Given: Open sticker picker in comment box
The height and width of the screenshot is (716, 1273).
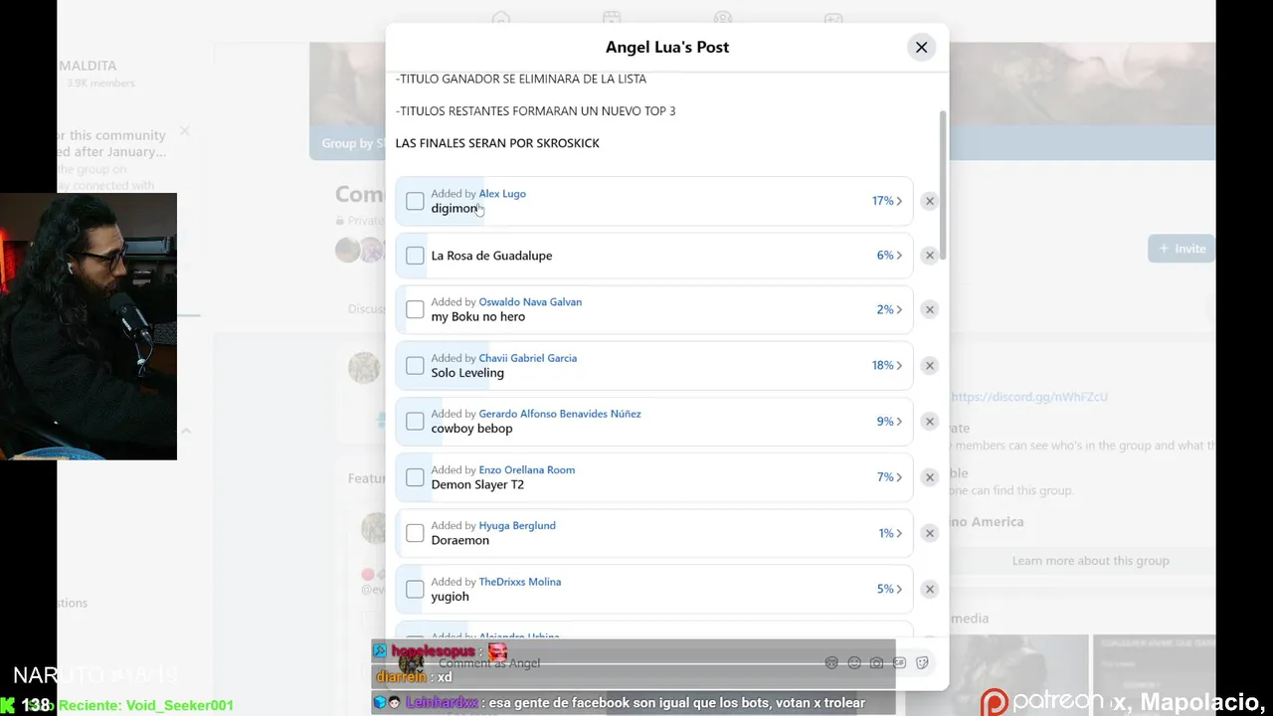Looking at the screenshot, I should 922,663.
